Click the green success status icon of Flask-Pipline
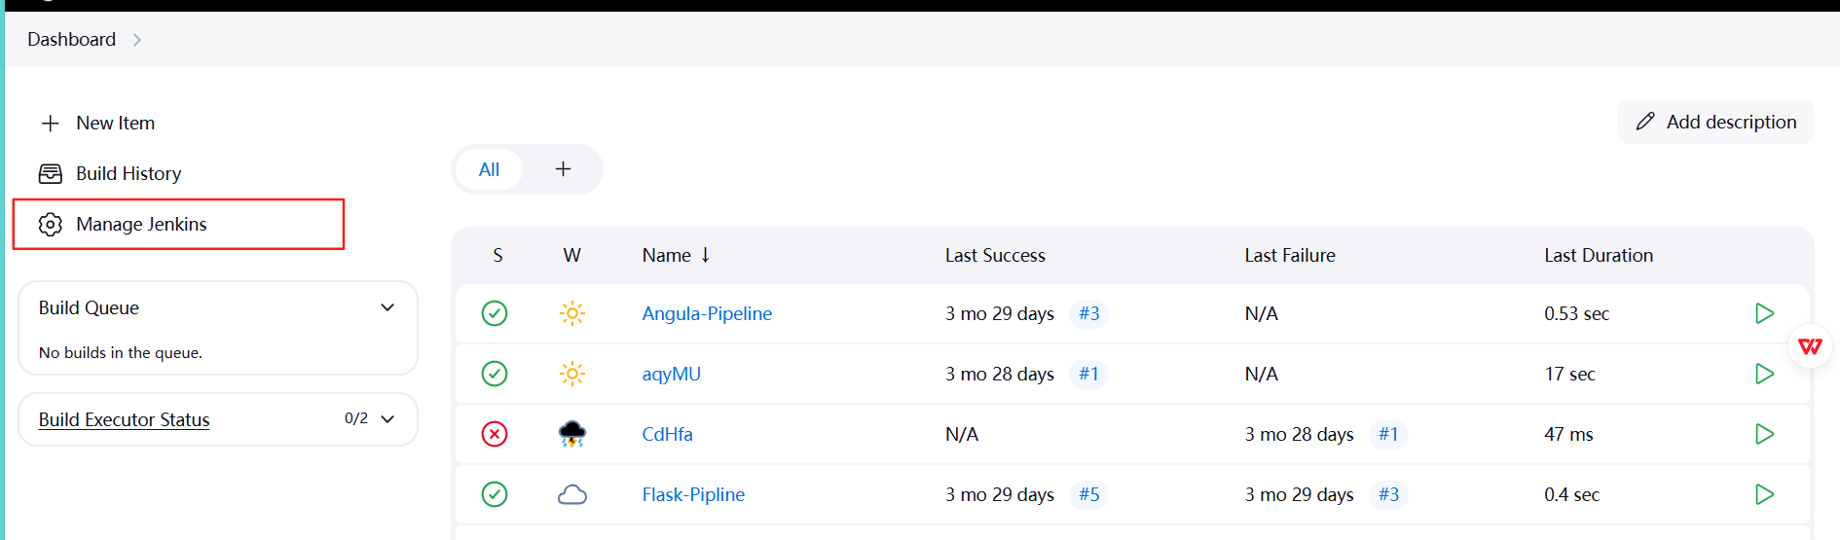1840x540 pixels. pos(495,494)
